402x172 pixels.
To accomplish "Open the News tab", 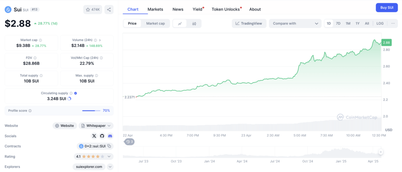I will click(178, 9).
